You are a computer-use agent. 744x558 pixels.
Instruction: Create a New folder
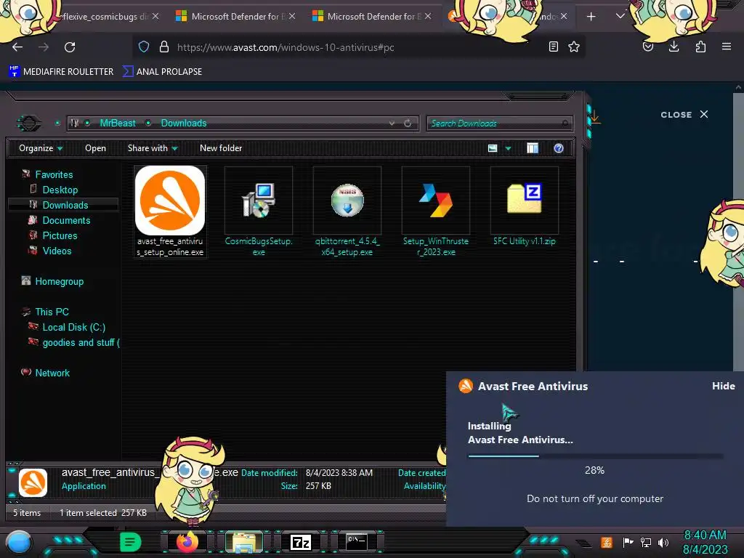tap(221, 148)
